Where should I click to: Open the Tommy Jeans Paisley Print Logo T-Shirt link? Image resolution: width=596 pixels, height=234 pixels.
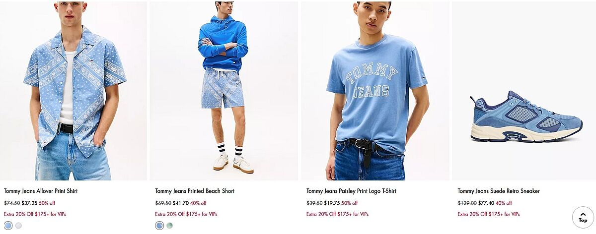click(351, 191)
